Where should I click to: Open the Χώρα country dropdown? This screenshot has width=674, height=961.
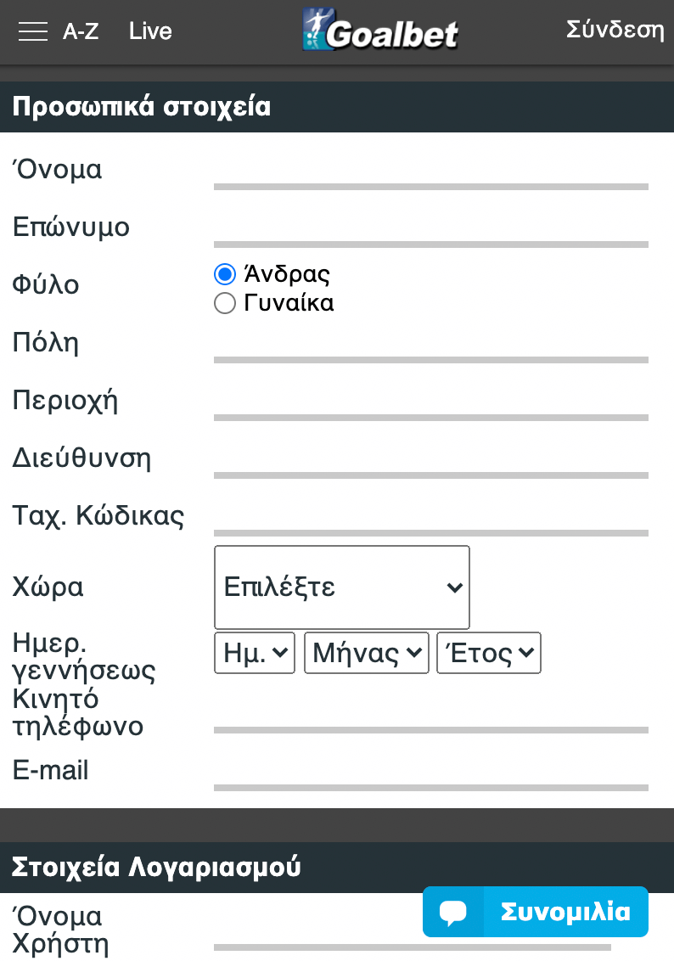pos(342,587)
